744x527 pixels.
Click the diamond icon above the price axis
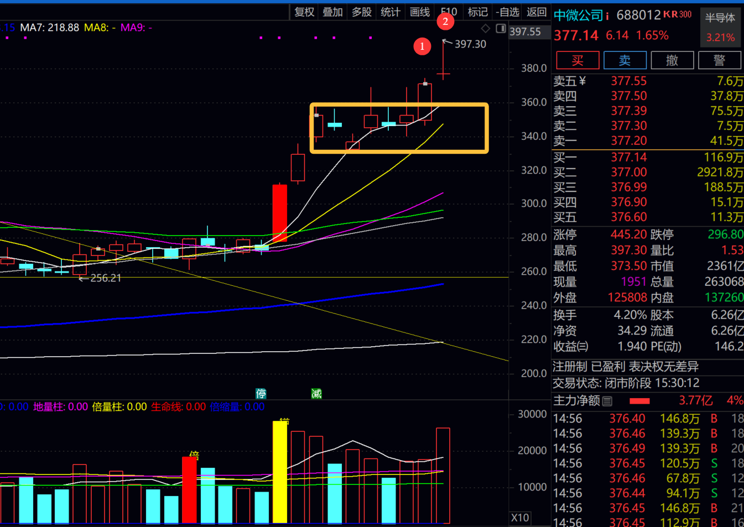486,28
